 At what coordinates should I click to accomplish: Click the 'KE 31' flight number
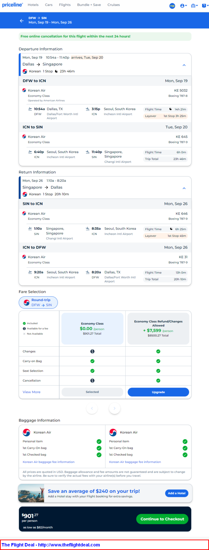point(183,257)
